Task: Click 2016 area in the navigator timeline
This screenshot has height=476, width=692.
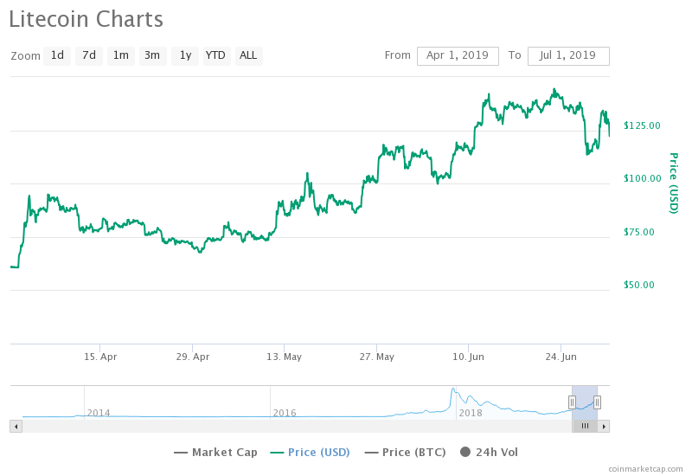Action: (x=285, y=412)
